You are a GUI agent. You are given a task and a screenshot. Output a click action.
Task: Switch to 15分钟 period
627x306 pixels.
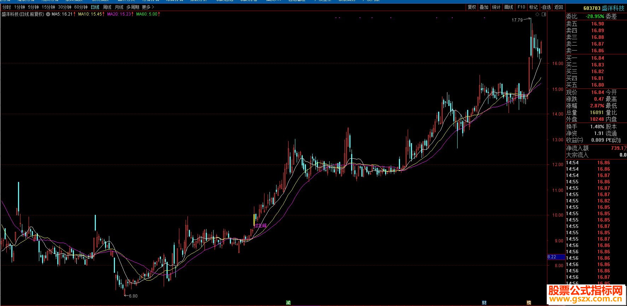pos(48,7)
